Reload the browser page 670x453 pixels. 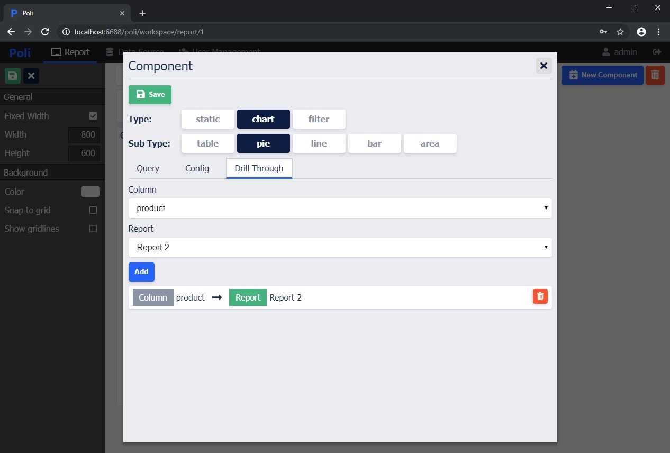(45, 32)
